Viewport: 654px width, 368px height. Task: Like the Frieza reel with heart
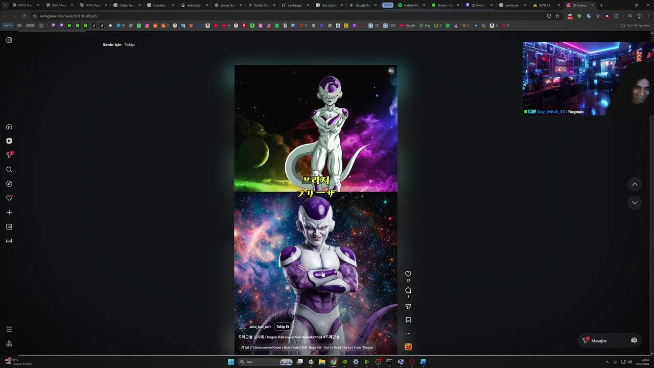click(408, 274)
